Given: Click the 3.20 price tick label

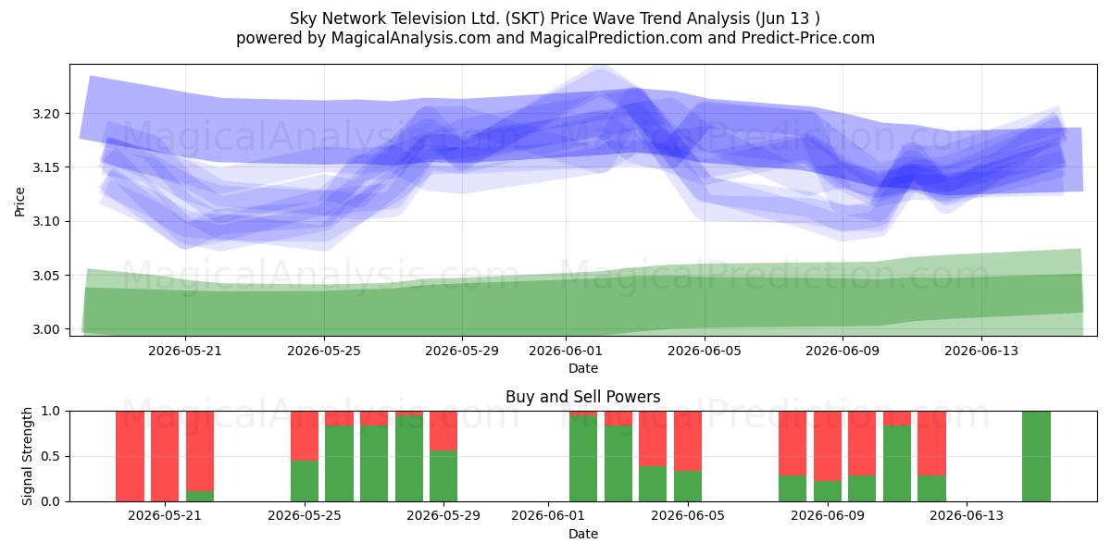Looking at the screenshot, I should [x=48, y=114].
